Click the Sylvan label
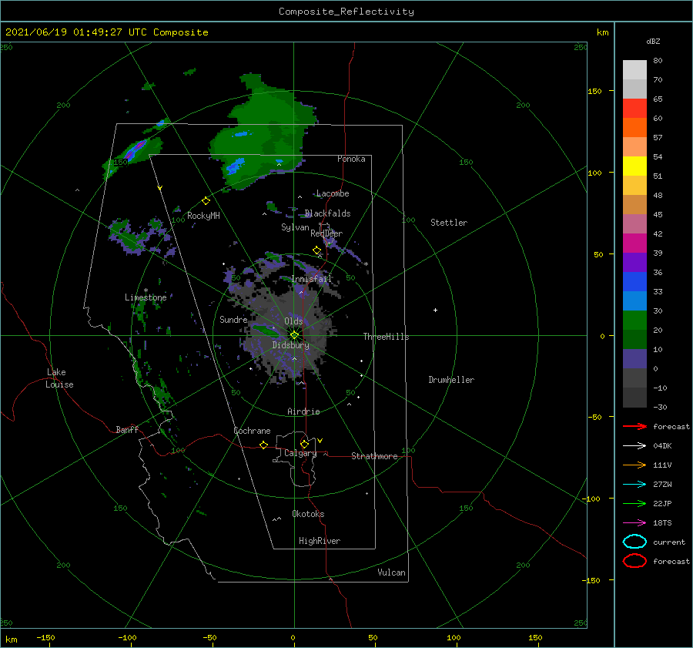693x648 pixels. (295, 227)
